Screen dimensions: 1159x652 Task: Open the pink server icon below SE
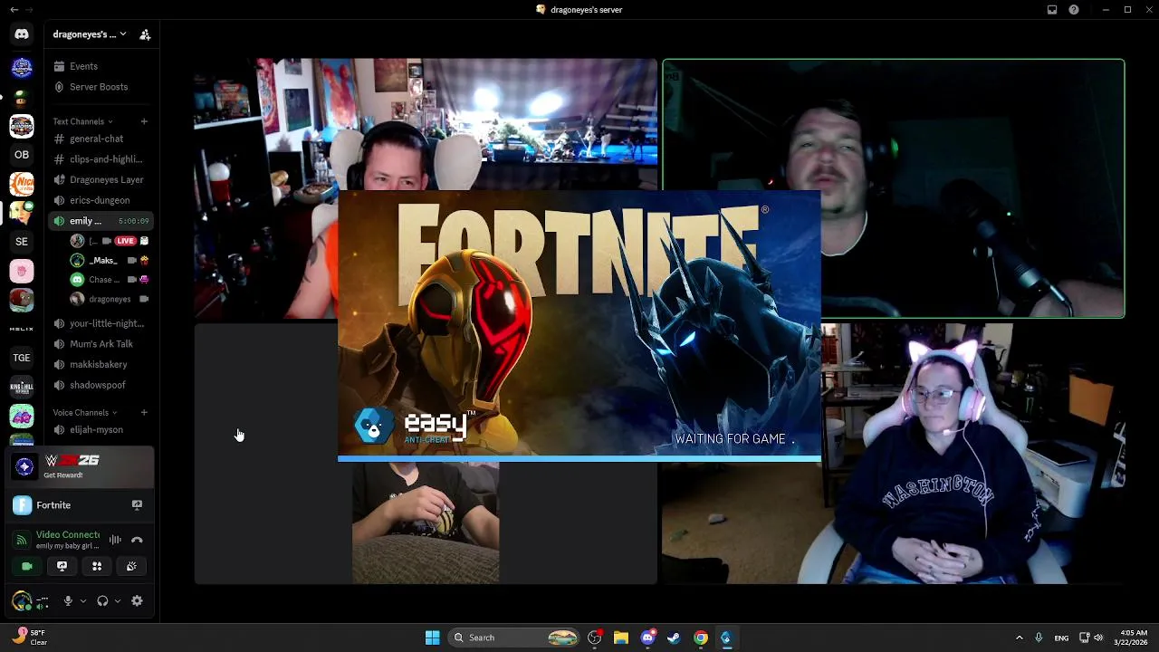(x=22, y=271)
